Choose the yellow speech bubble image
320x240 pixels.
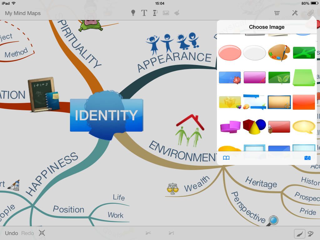[304, 127]
